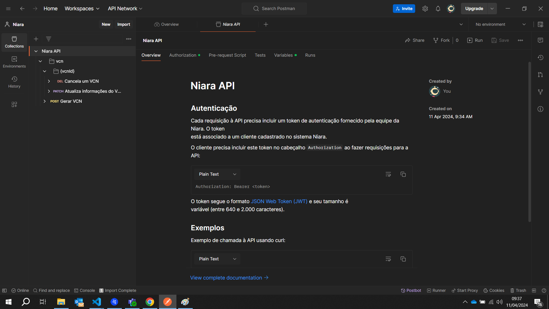Change first Plain Text language dropdown

click(217, 174)
